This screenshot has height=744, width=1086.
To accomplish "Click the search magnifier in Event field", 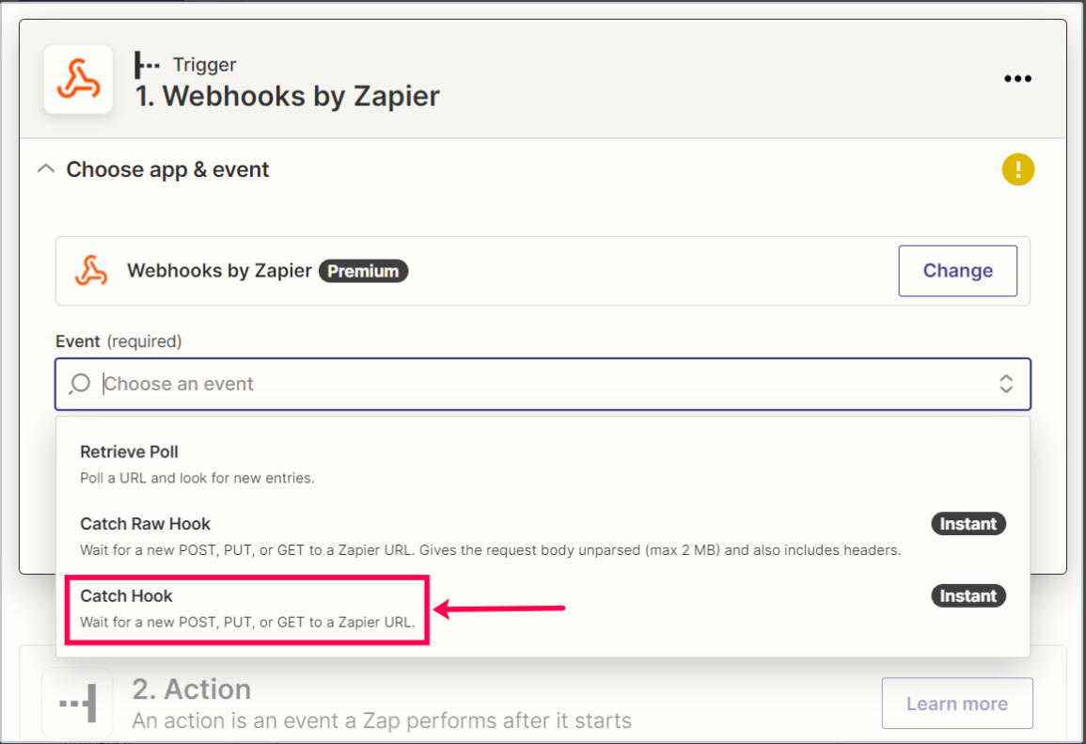I will click(x=80, y=384).
